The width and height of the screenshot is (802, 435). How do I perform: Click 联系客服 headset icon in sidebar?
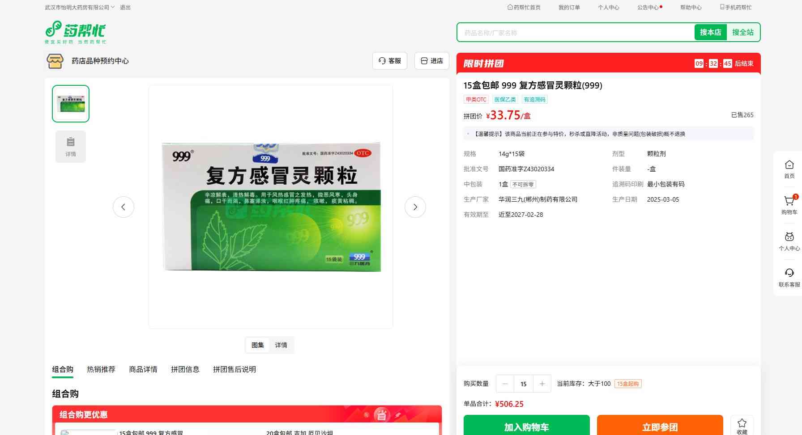point(789,274)
